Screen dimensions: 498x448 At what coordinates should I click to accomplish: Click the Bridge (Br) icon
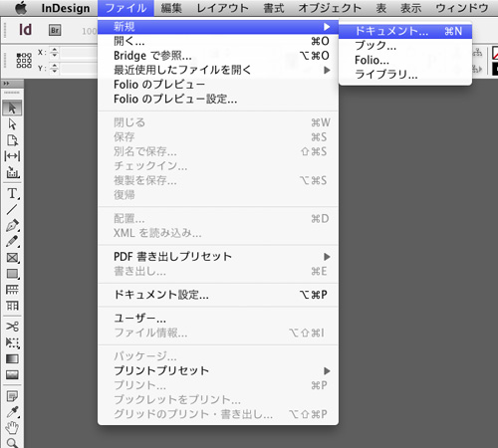[x=55, y=30]
